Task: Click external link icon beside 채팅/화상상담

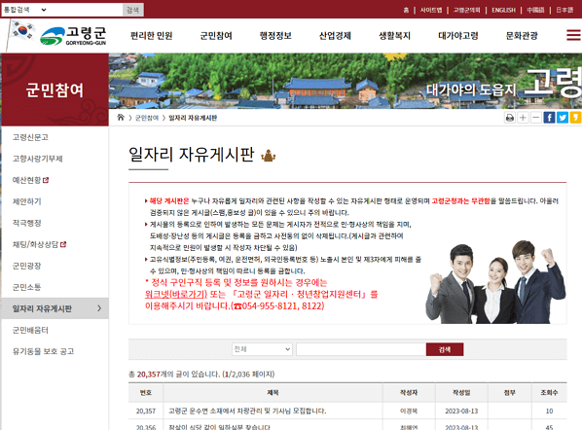Action: tap(63, 244)
